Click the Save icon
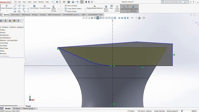 pos(68,2)
